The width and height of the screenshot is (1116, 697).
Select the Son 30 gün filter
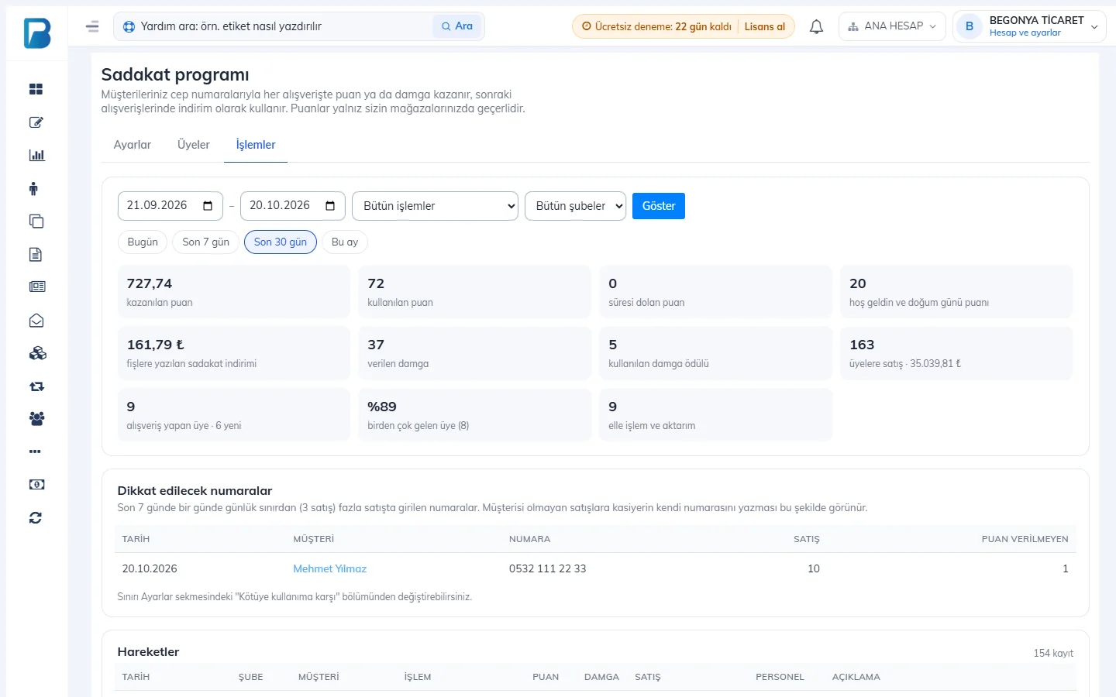[281, 242]
